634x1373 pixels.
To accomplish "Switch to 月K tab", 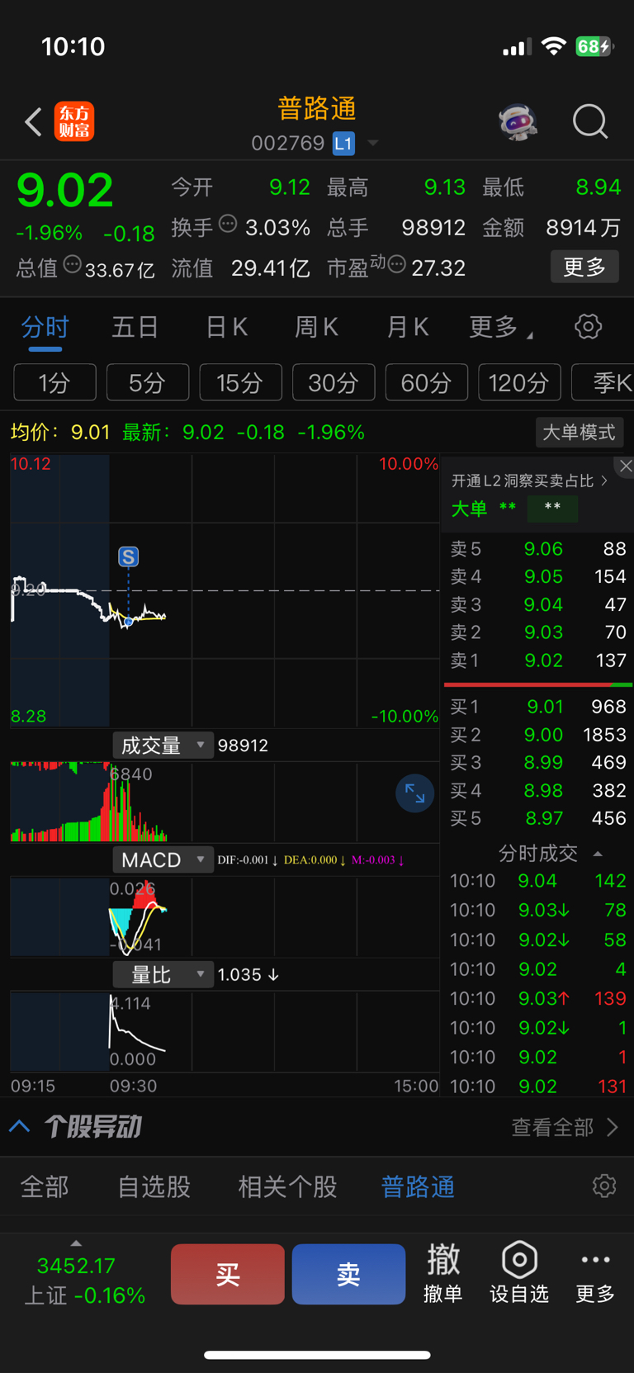I will (x=408, y=328).
